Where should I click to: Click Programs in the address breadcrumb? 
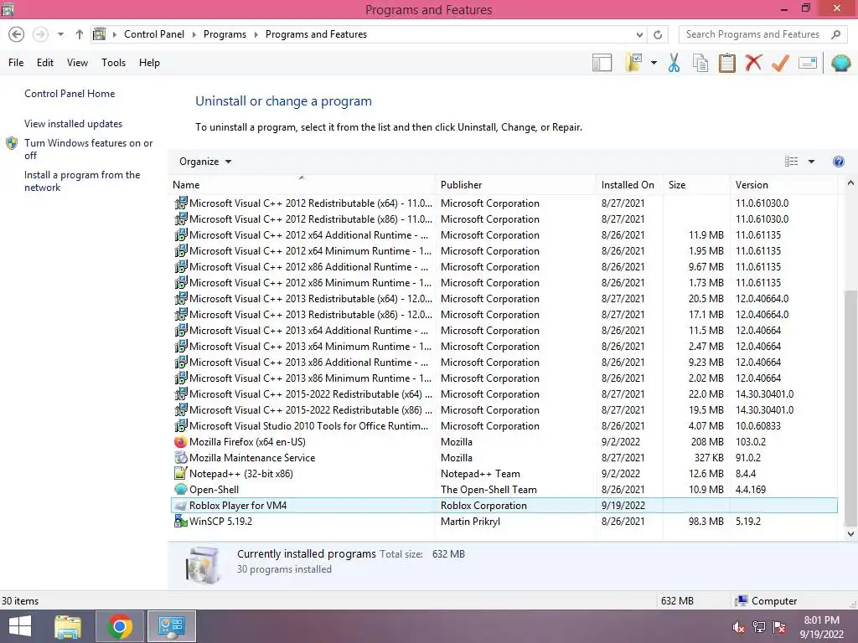tap(225, 34)
